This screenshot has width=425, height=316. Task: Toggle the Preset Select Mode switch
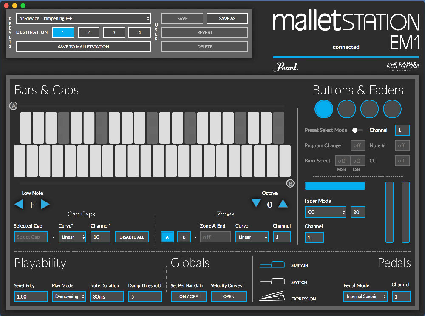click(357, 130)
